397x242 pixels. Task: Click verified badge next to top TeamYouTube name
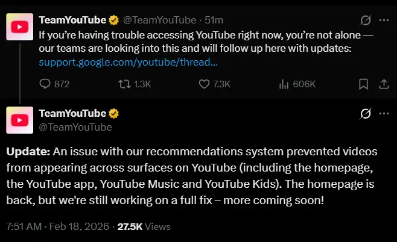coord(115,20)
